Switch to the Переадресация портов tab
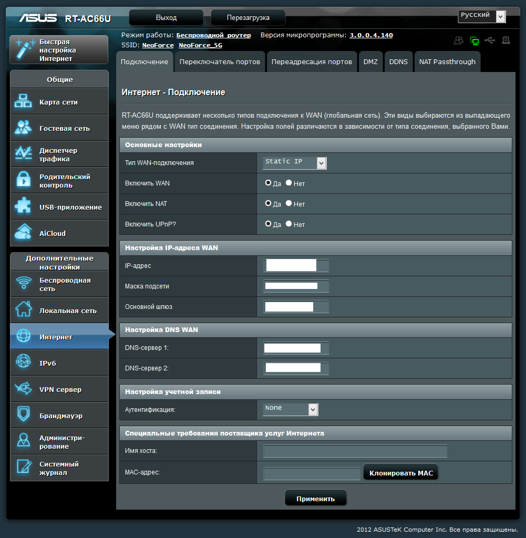526x538 pixels. click(x=312, y=62)
